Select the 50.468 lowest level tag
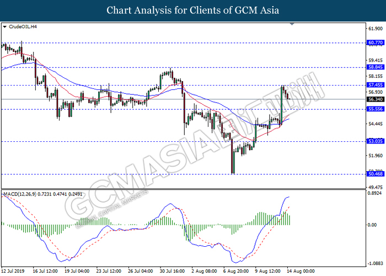This screenshot has height=276, width=386. (x=374, y=174)
